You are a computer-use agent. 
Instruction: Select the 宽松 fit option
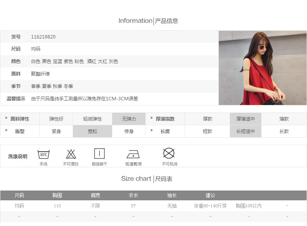click(92, 131)
